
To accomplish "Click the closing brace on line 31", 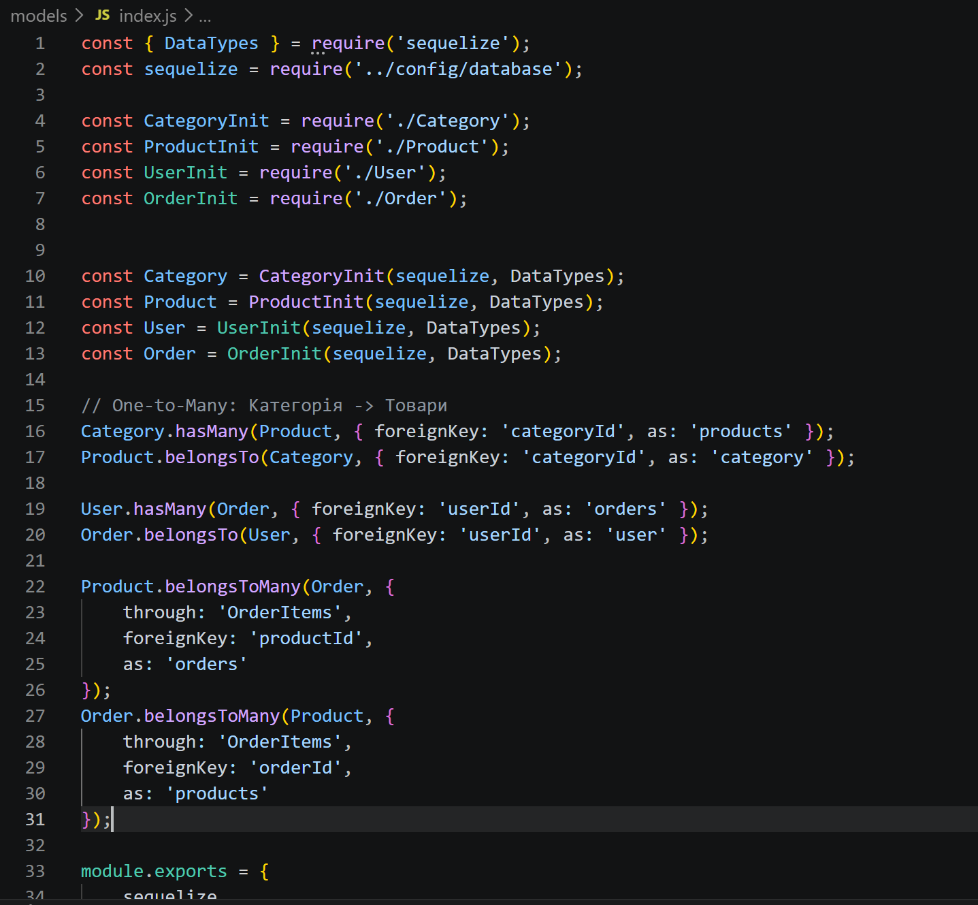I will pyautogui.click(x=84, y=819).
